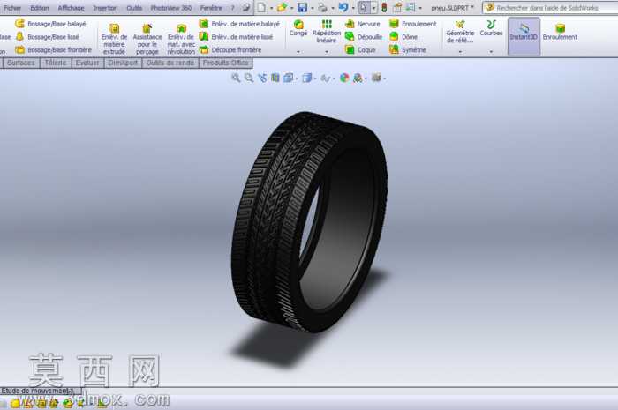The image size is (618, 410).
Task: Select the Symétrie mirror tool
Action: tap(408, 49)
